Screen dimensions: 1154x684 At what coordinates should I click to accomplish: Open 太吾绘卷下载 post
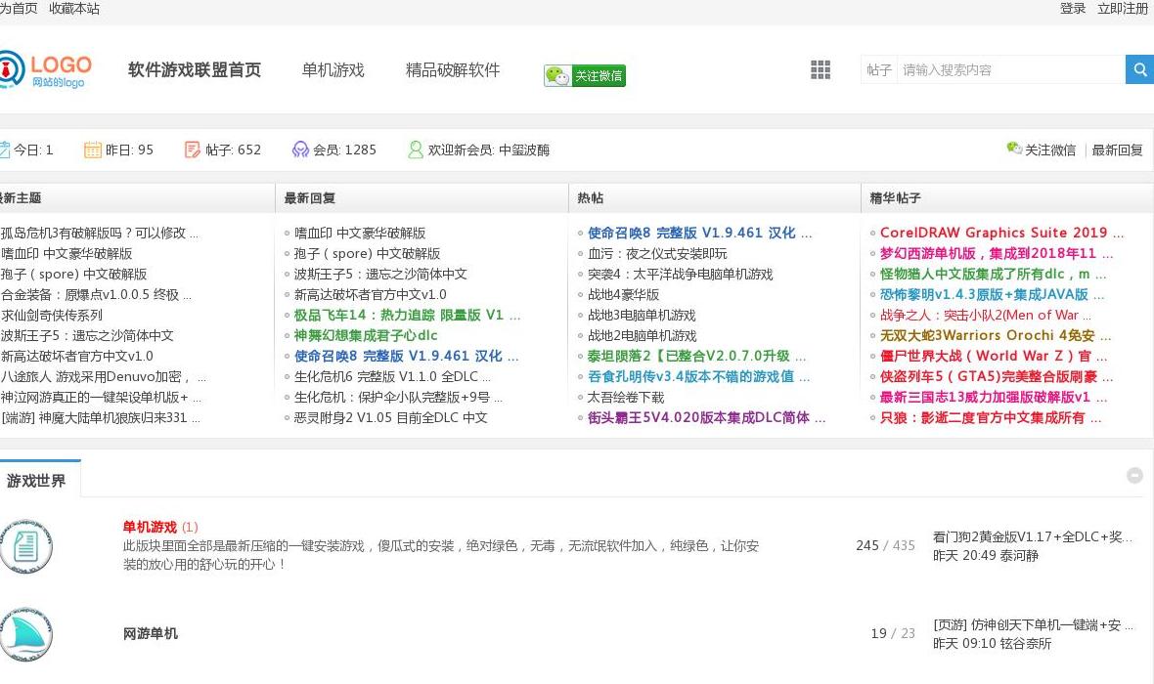[626, 397]
